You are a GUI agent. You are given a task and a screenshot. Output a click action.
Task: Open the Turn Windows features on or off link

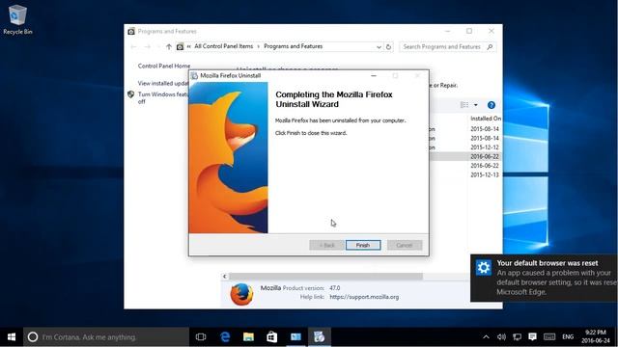click(163, 97)
